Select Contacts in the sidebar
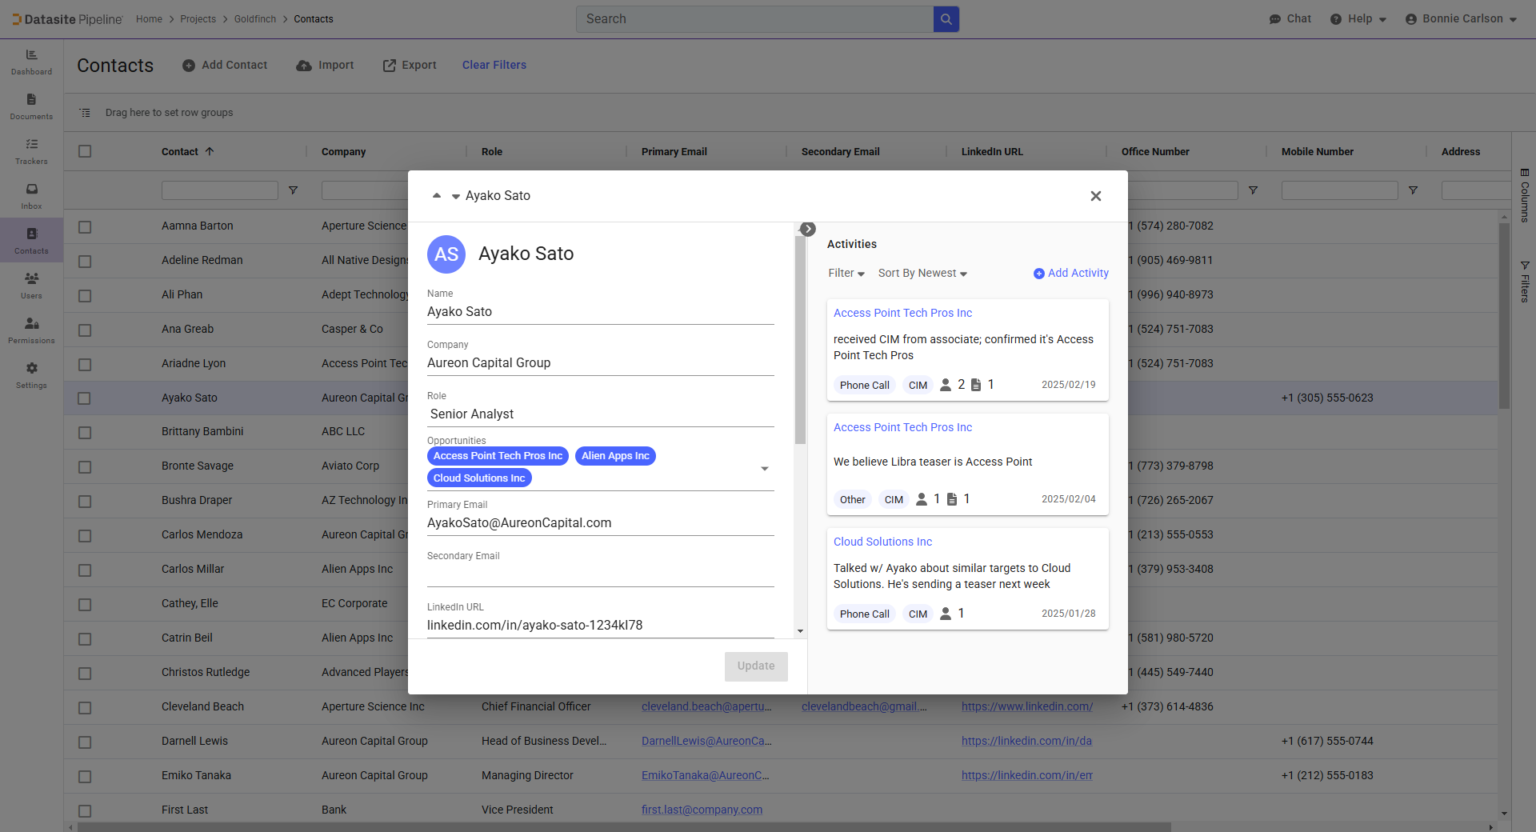Viewport: 1536px width, 832px height. pyautogui.click(x=31, y=241)
